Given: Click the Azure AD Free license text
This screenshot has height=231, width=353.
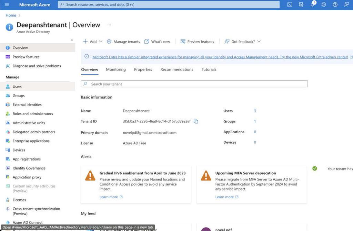Looking at the screenshot, I should 134,143.
